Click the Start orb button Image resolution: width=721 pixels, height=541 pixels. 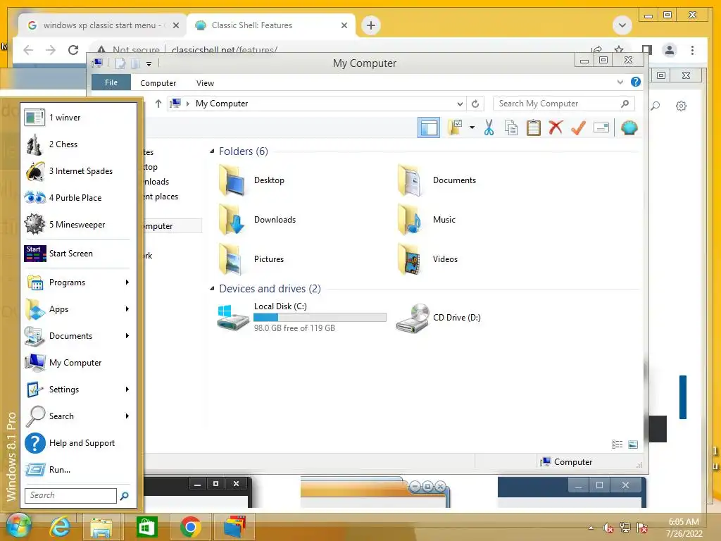click(x=18, y=526)
